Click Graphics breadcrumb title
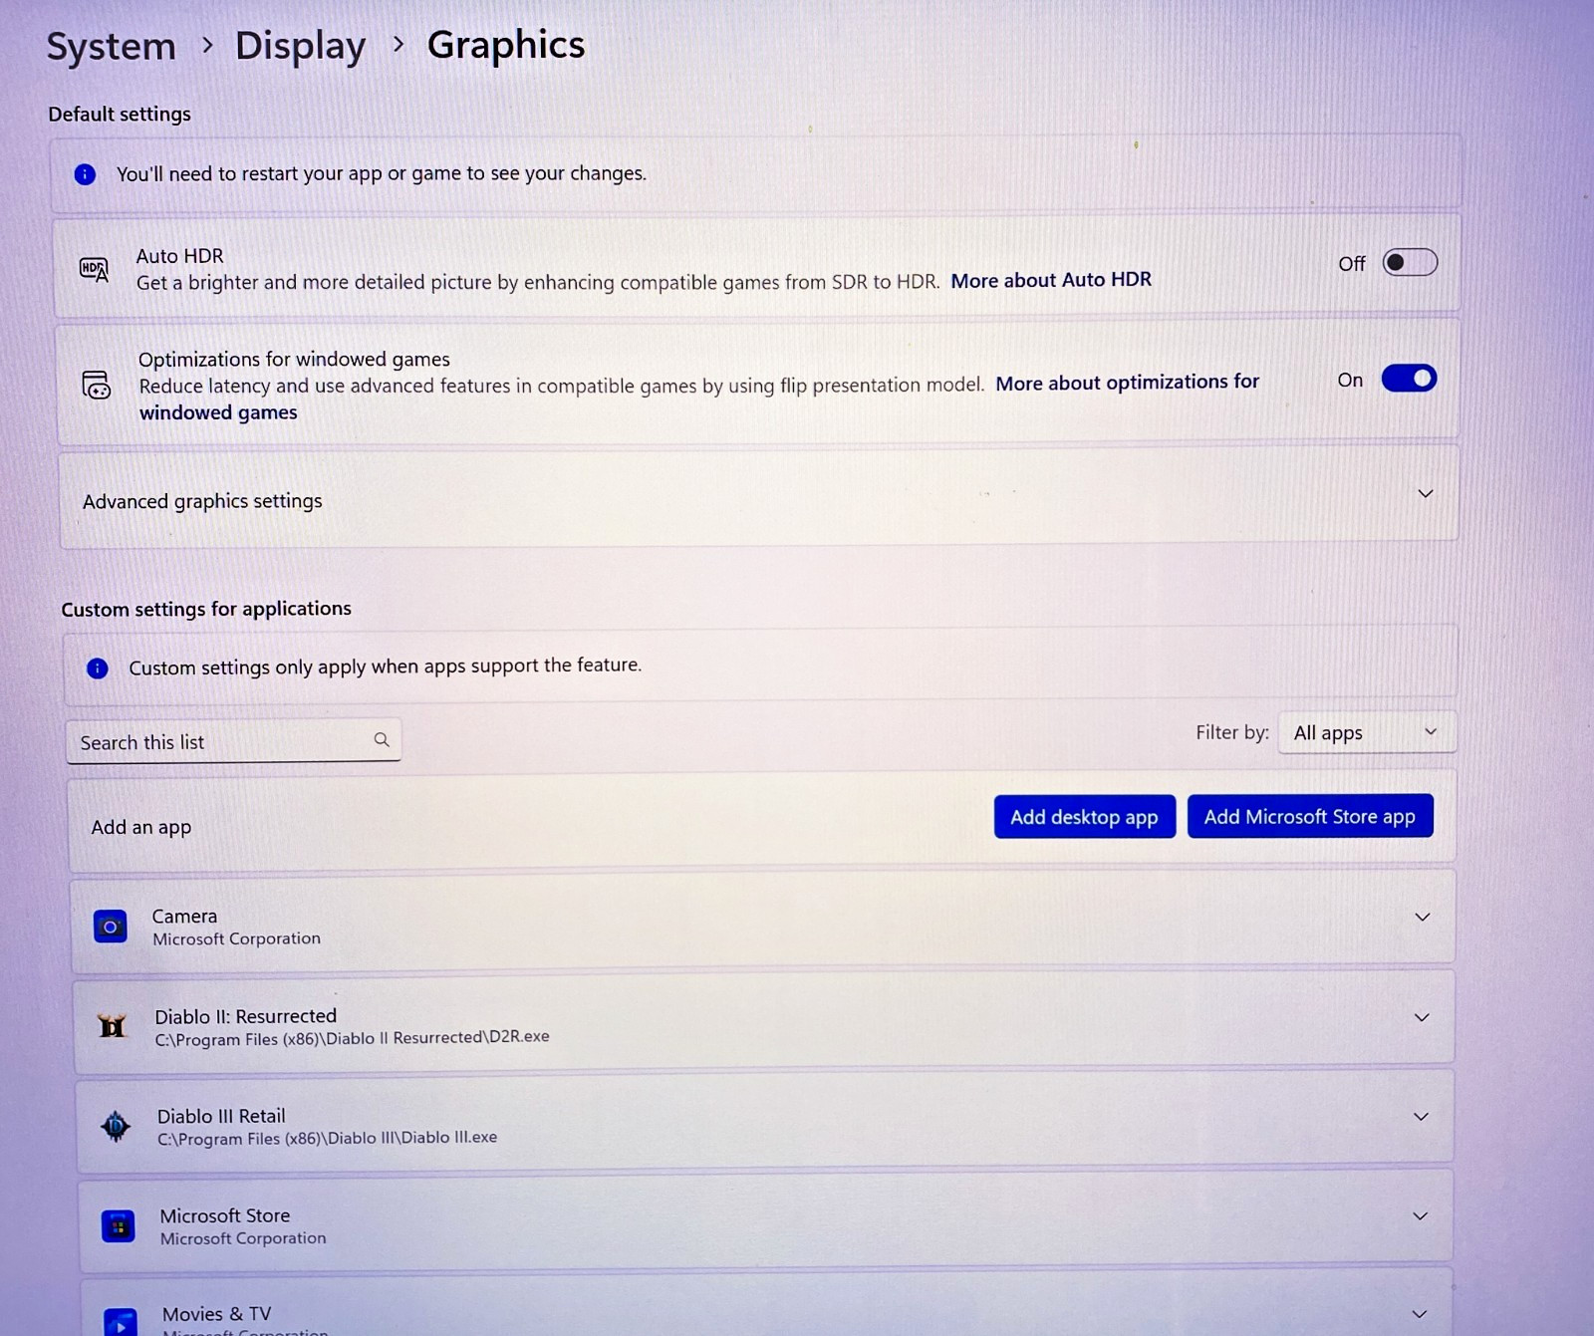 (x=506, y=45)
